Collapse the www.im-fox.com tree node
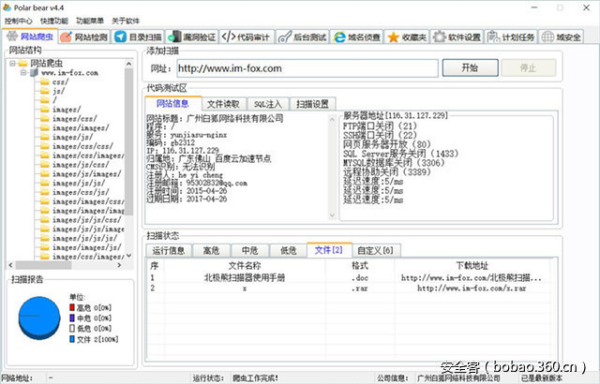 coord(23,72)
